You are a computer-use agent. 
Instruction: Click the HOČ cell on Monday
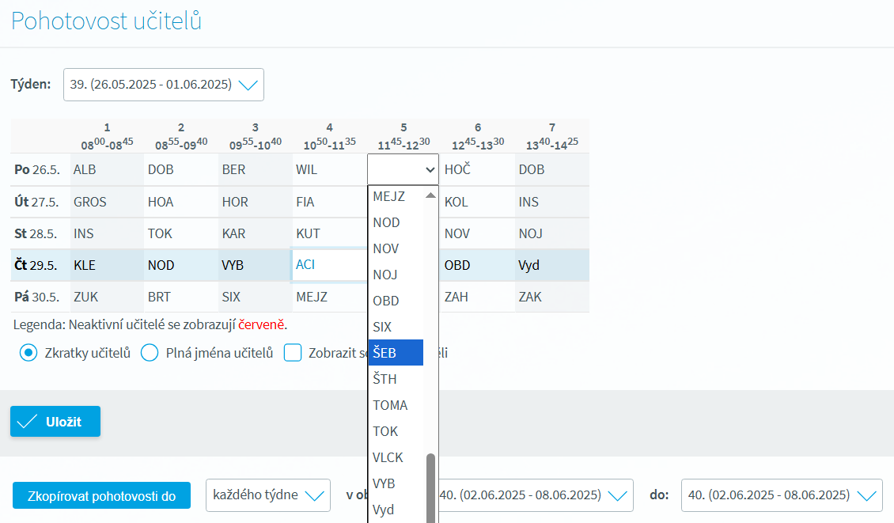[x=478, y=169]
